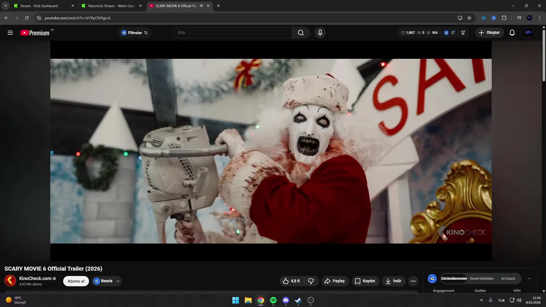Click the vidIQ panel logo icon

[432, 278]
